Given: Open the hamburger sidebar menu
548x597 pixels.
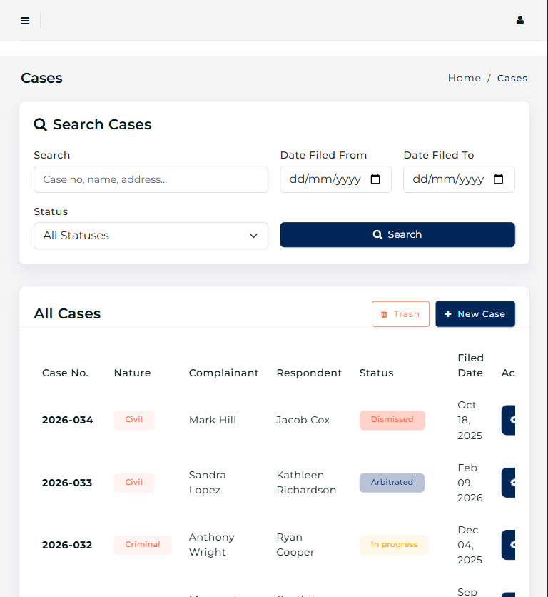Looking at the screenshot, I should 25,21.
